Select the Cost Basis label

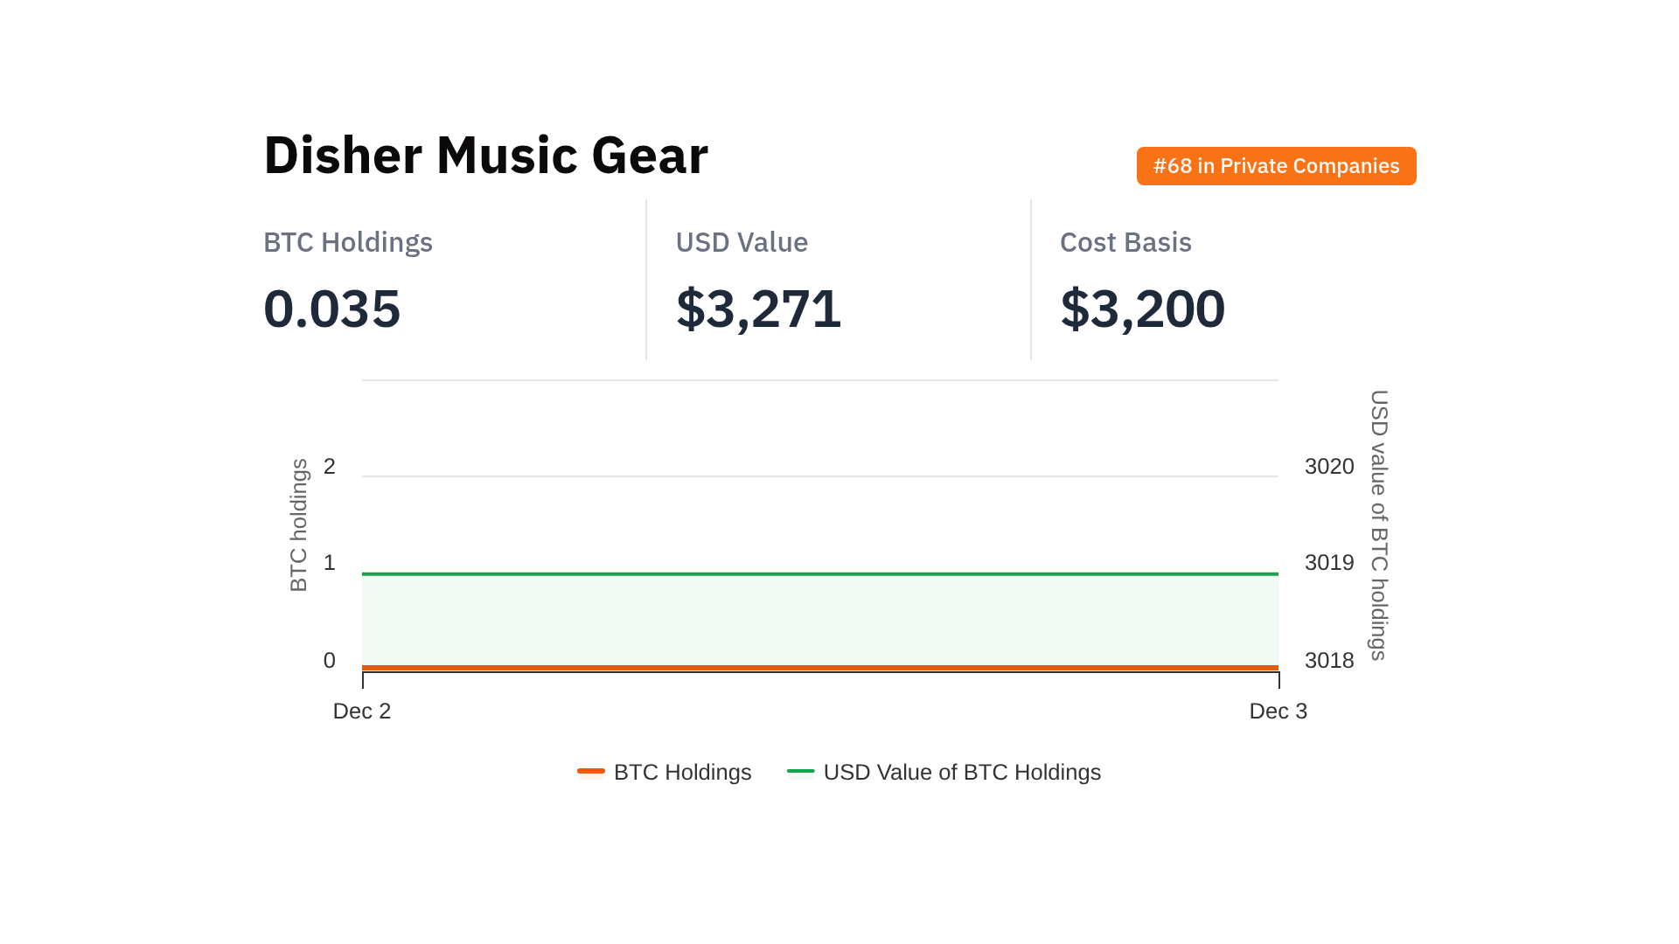pyautogui.click(x=1125, y=242)
